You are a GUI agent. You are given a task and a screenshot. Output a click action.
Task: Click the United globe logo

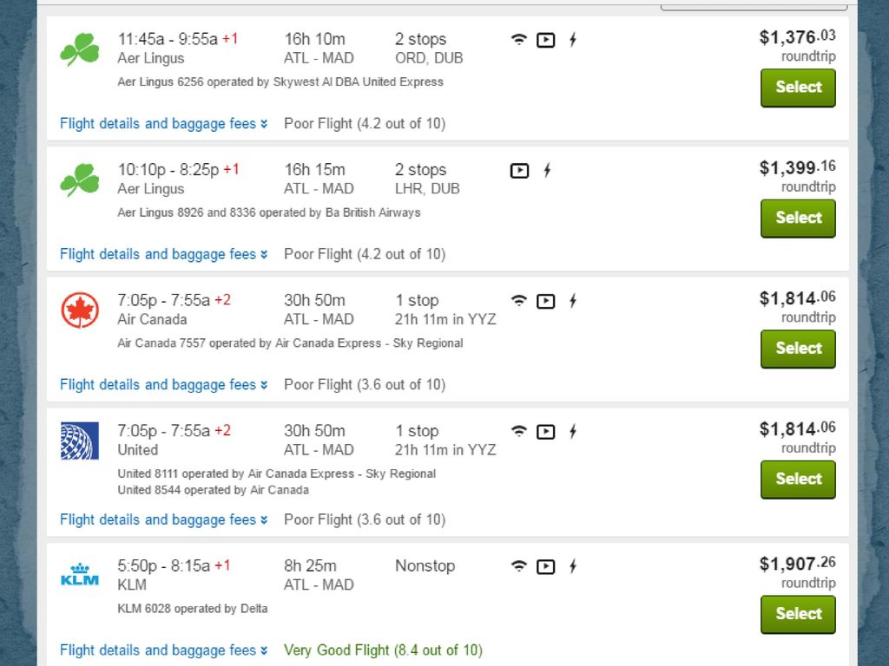click(80, 441)
